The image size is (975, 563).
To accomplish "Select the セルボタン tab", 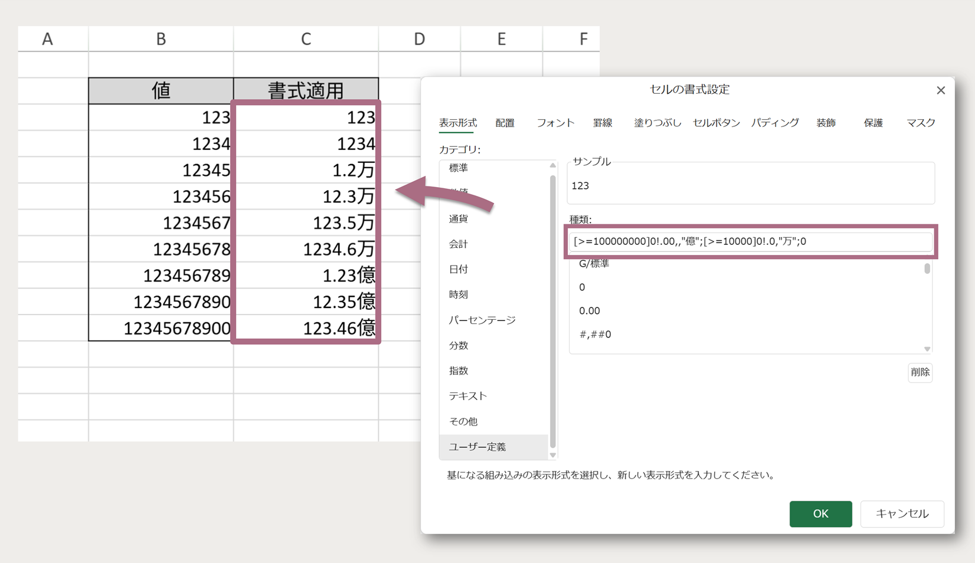I will (x=716, y=123).
